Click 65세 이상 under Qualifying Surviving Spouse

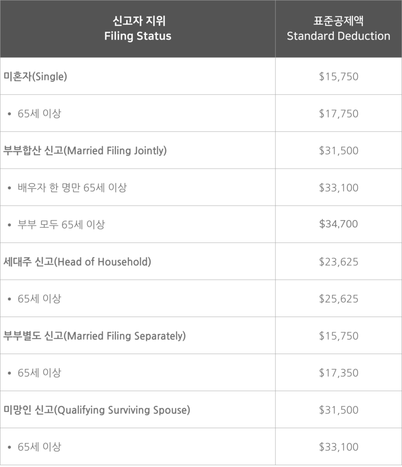click(39, 447)
